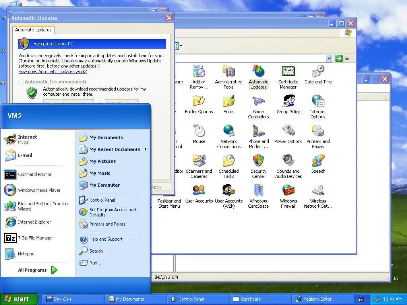Open My Documents from Start menu
This screenshot has height=305, width=407.
113,137
